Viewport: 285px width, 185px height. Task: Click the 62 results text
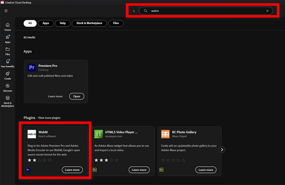(x=29, y=37)
